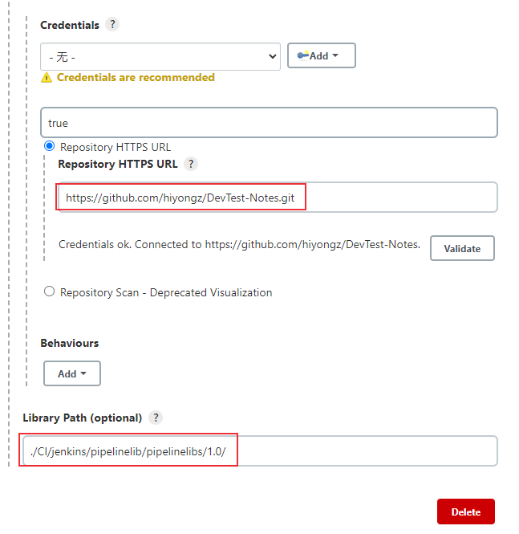Click help icon beside Repository HTTPS URL heading

[191, 164]
